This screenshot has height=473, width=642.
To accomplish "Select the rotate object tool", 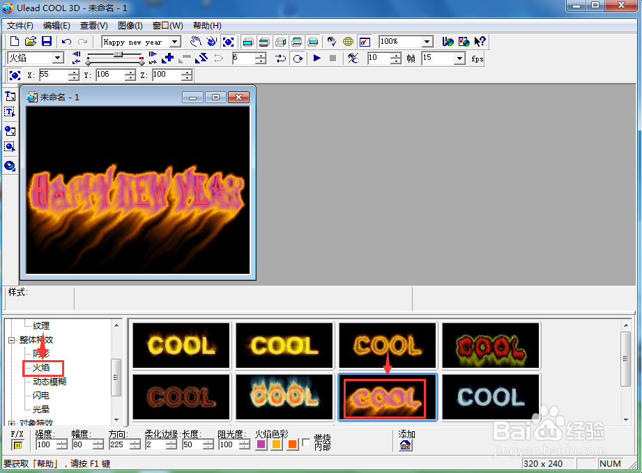I will pos(212,42).
